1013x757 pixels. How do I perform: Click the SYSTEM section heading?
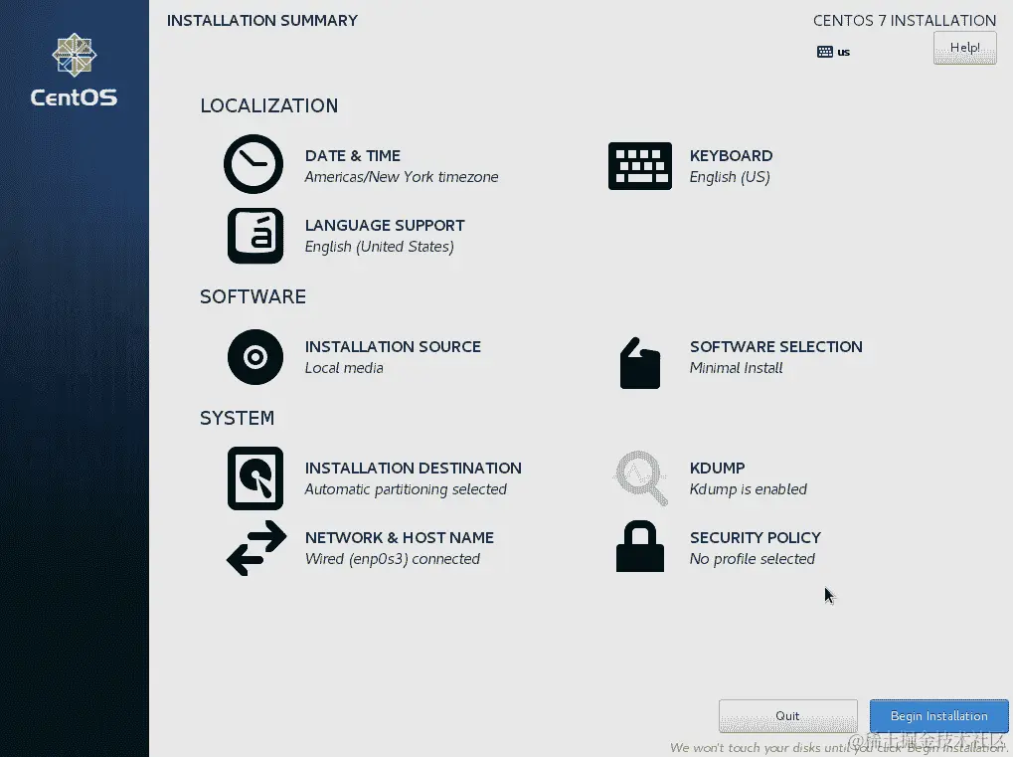(x=237, y=418)
